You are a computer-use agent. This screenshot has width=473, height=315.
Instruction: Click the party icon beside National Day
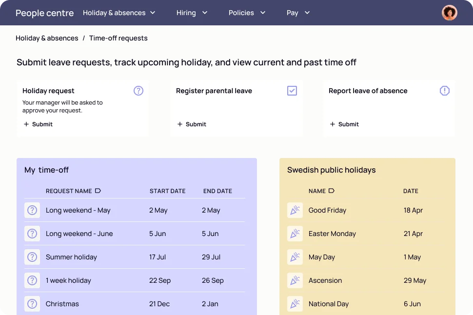click(295, 303)
